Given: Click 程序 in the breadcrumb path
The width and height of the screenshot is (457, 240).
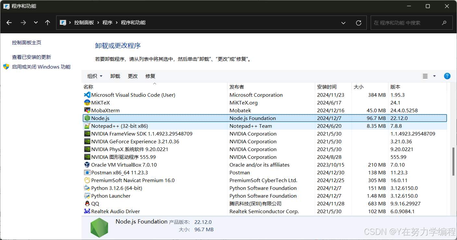Looking at the screenshot, I should [x=107, y=23].
